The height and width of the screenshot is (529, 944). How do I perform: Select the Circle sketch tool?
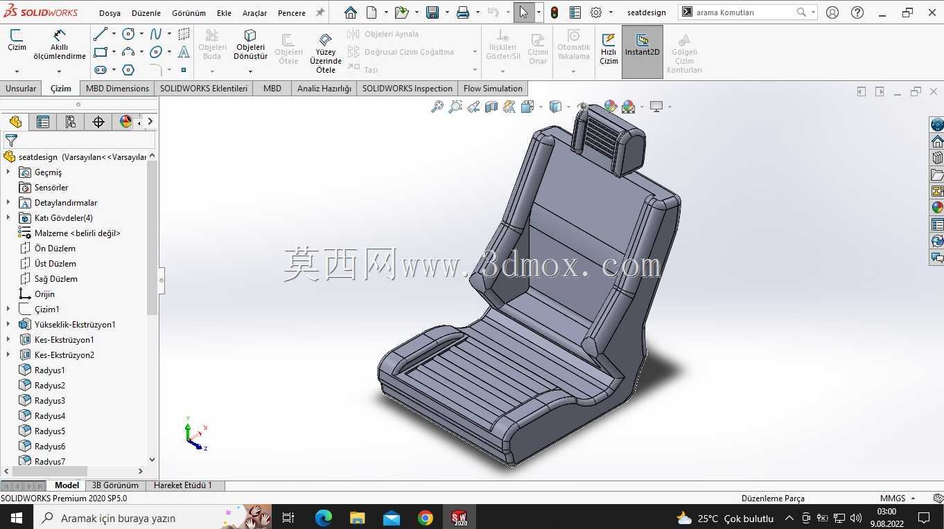pos(128,34)
